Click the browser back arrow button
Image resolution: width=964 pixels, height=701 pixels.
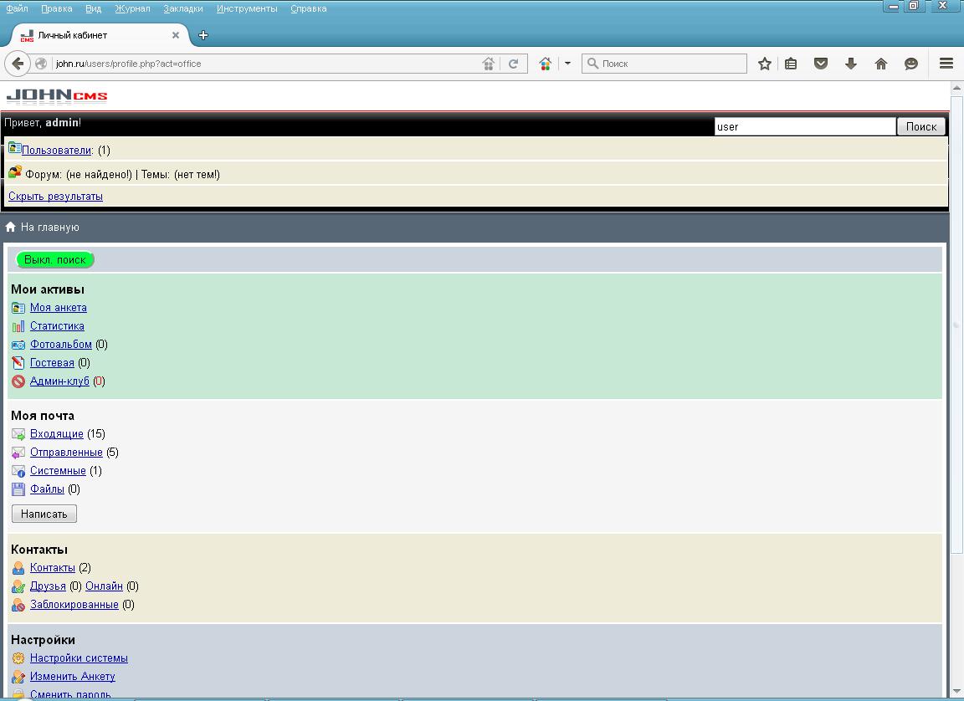click(18, 64)
